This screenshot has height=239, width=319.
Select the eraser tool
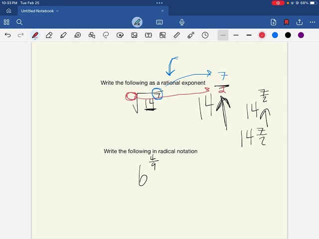(49, 35)
